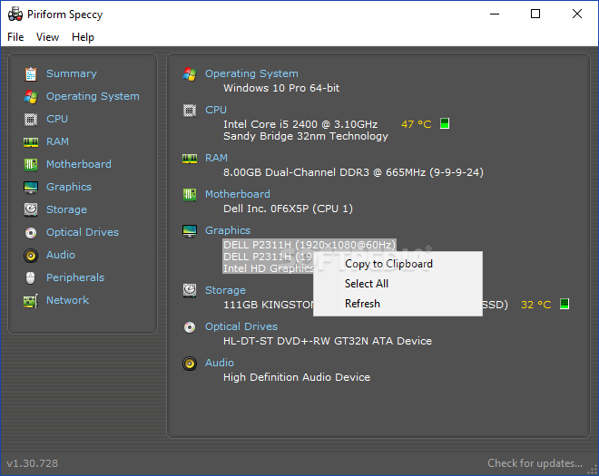Click the 47 °C CPU temperature value
This screenshot has height=476, width=599.
point(416,124)
